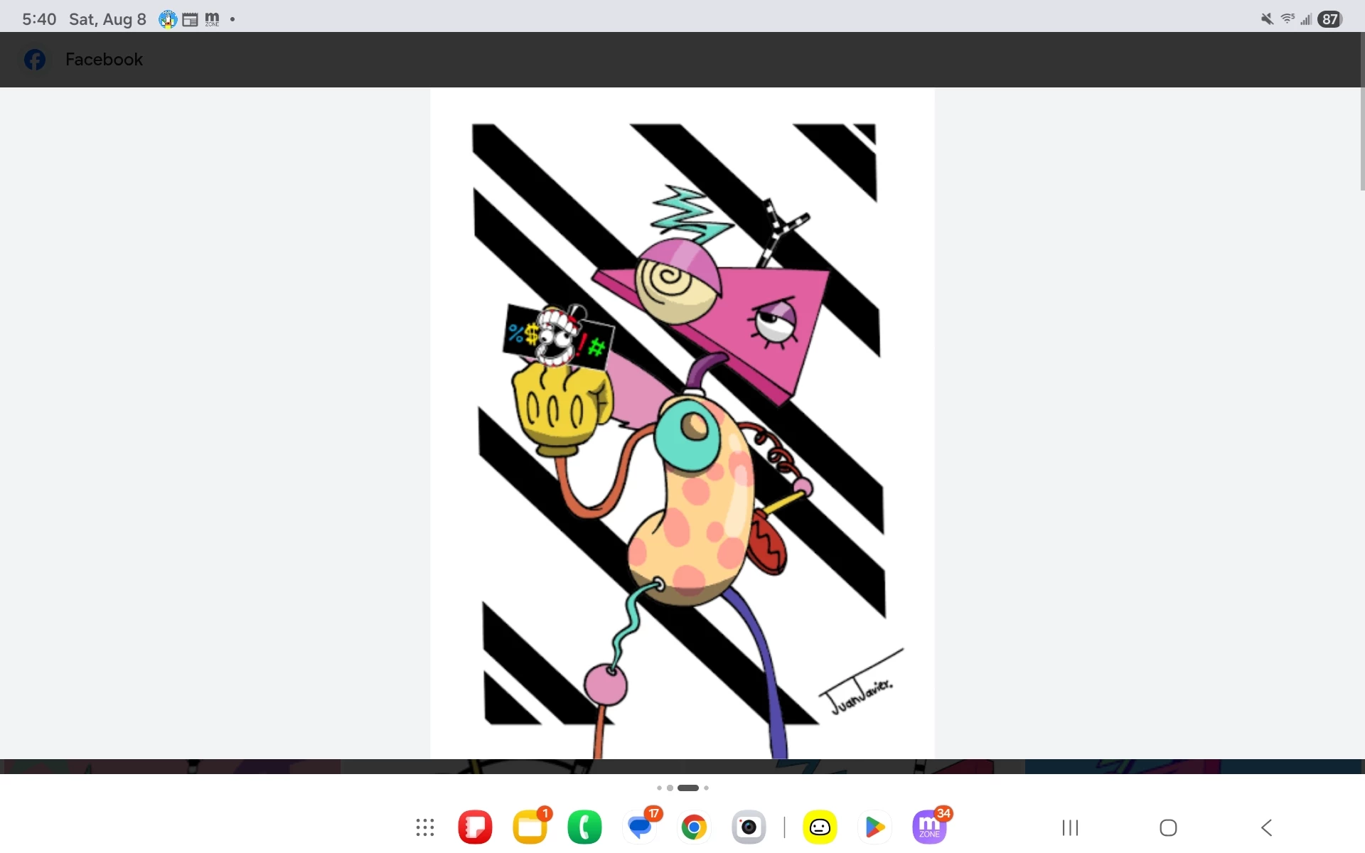Open the yellow face app icon
The width and height of the screenshot is (1365, 853).
pyautogui.click(x=820, y=827)
